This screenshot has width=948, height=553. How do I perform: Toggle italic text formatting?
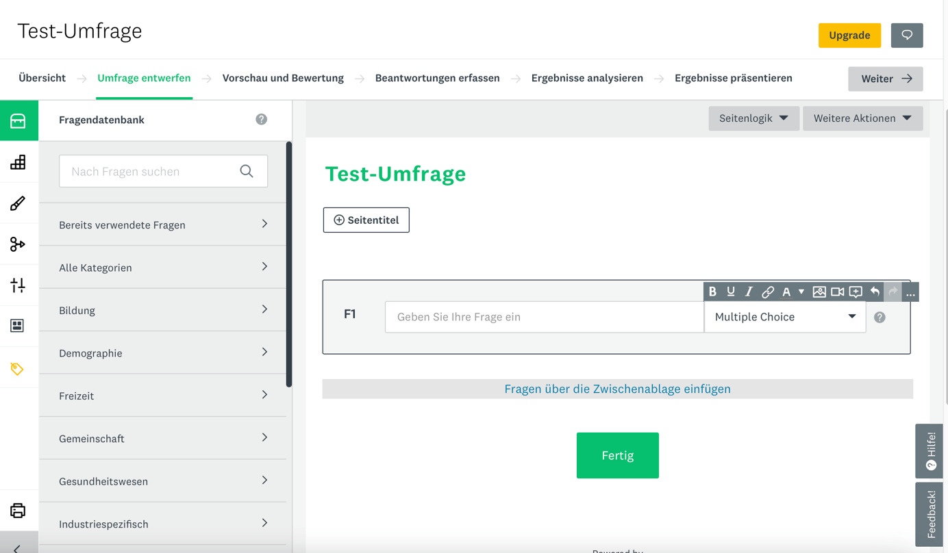point(749,292)
